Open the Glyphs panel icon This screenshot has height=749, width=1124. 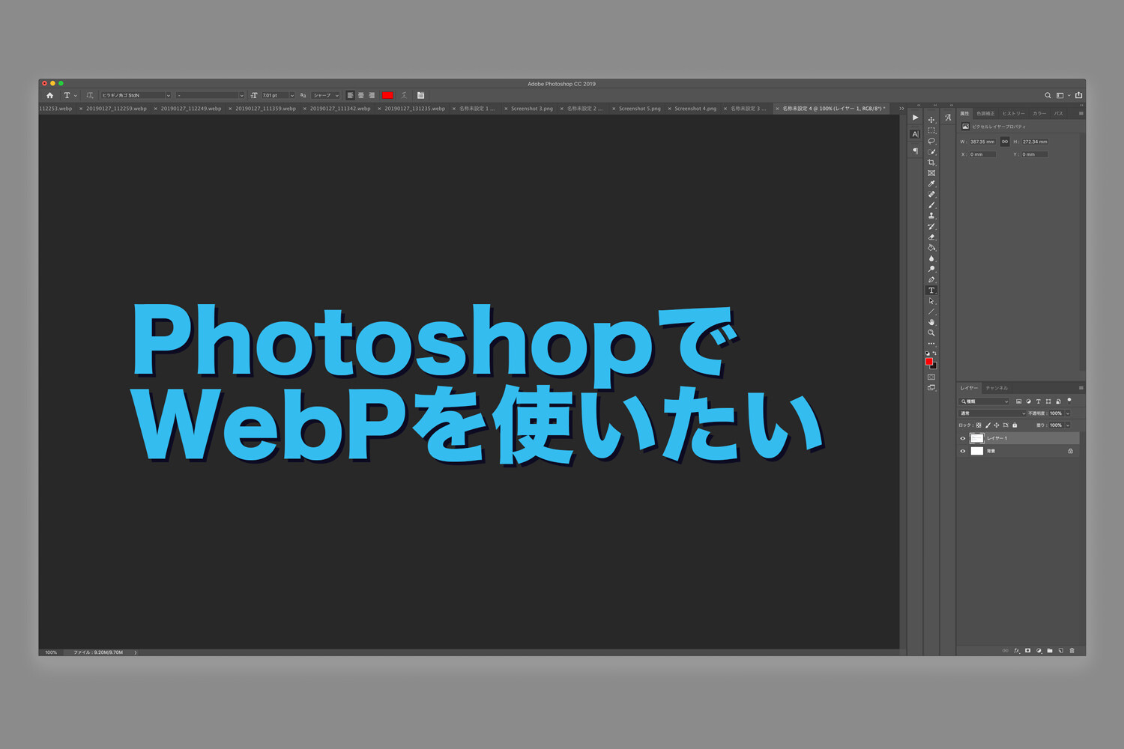click(x=948, y=118)
